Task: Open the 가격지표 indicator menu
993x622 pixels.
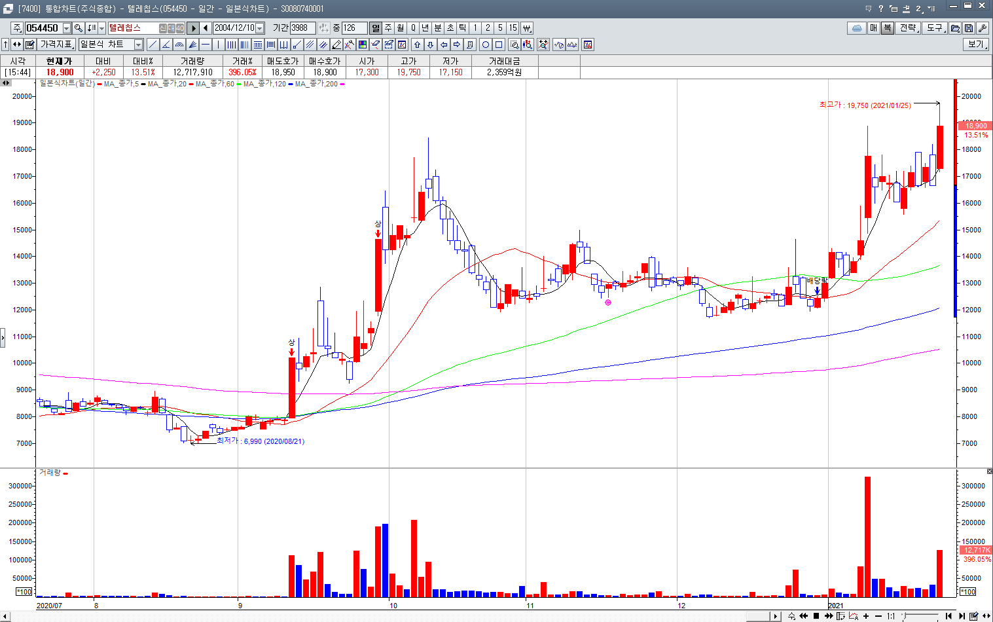Action: pos(56,45)
